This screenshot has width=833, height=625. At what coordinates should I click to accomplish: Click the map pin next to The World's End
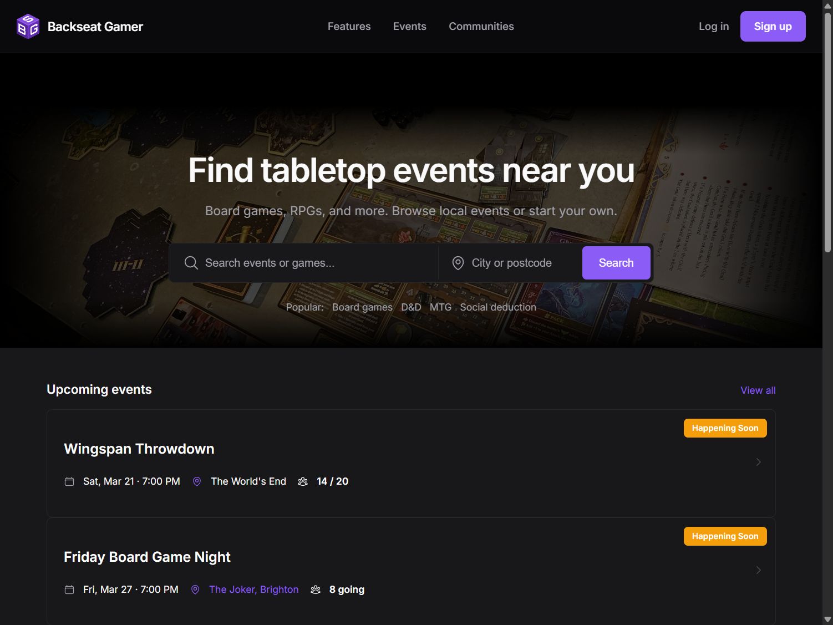[197, 481]
